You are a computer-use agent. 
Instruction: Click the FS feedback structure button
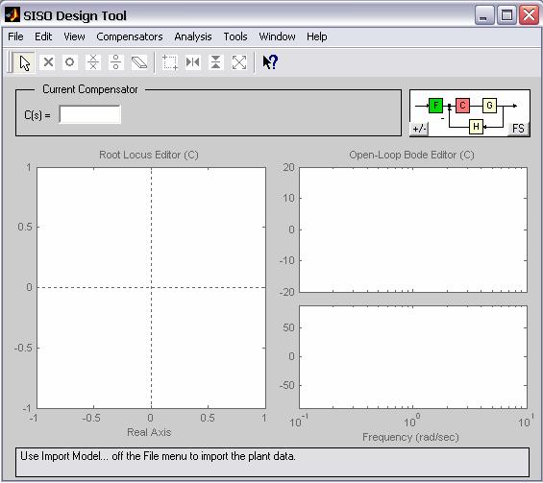point(518,129)
